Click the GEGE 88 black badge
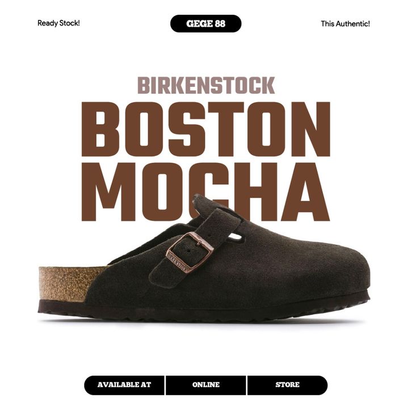 (206, 24)
